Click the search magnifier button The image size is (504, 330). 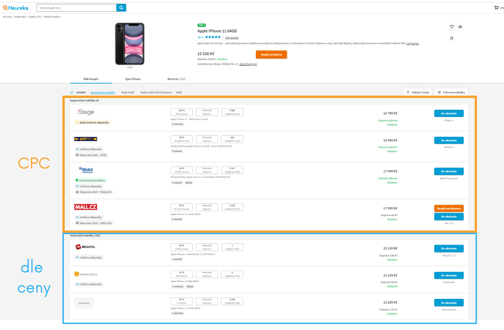(x=121, y=8)
